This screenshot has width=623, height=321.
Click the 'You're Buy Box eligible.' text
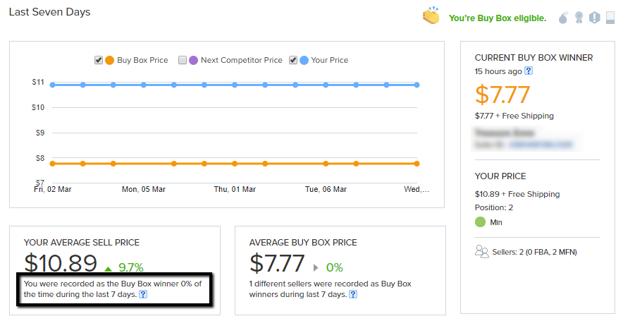click(498, 18)
